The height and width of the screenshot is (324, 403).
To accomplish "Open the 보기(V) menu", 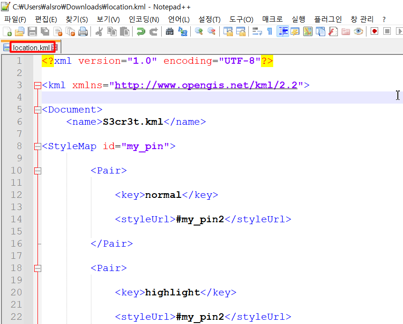I will [x=108, y=19].
